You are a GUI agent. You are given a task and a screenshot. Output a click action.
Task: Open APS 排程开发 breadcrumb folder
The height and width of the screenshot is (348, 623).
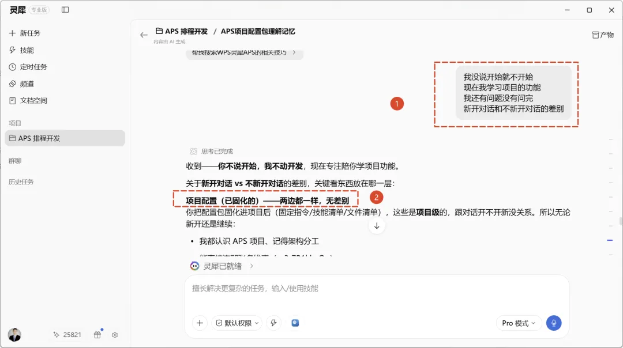click(x=182, y=31)
